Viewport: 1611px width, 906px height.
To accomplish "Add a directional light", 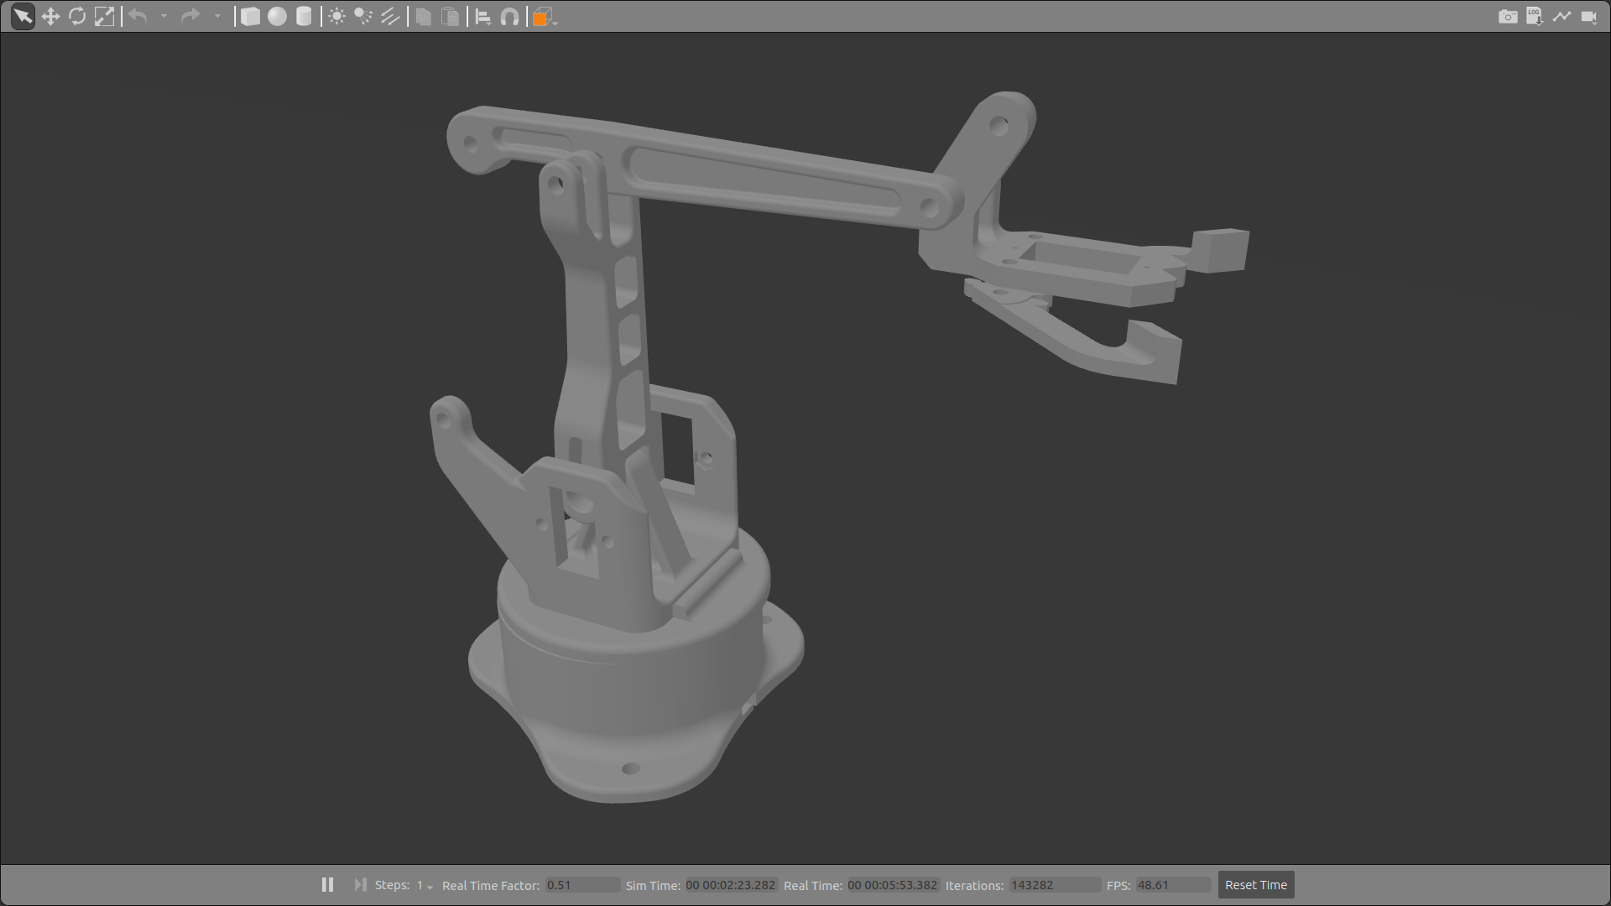I will [390, 17].
